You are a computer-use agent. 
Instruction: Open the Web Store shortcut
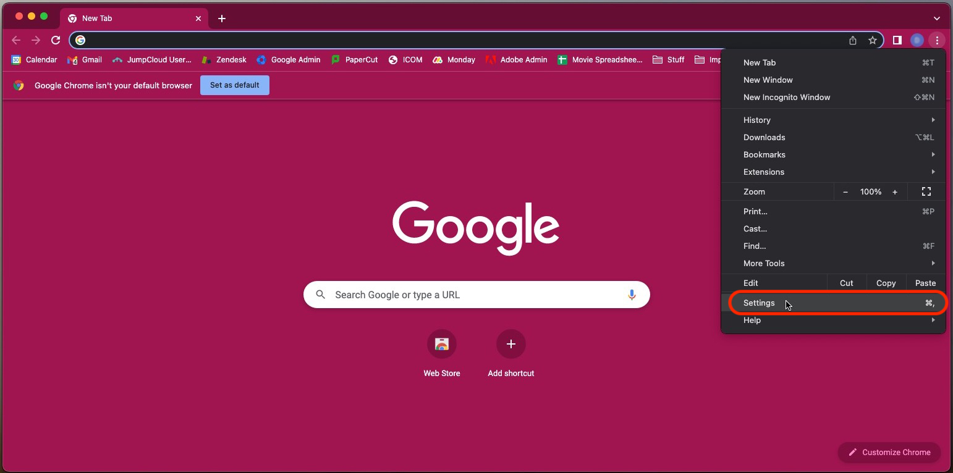coord(442,353)
